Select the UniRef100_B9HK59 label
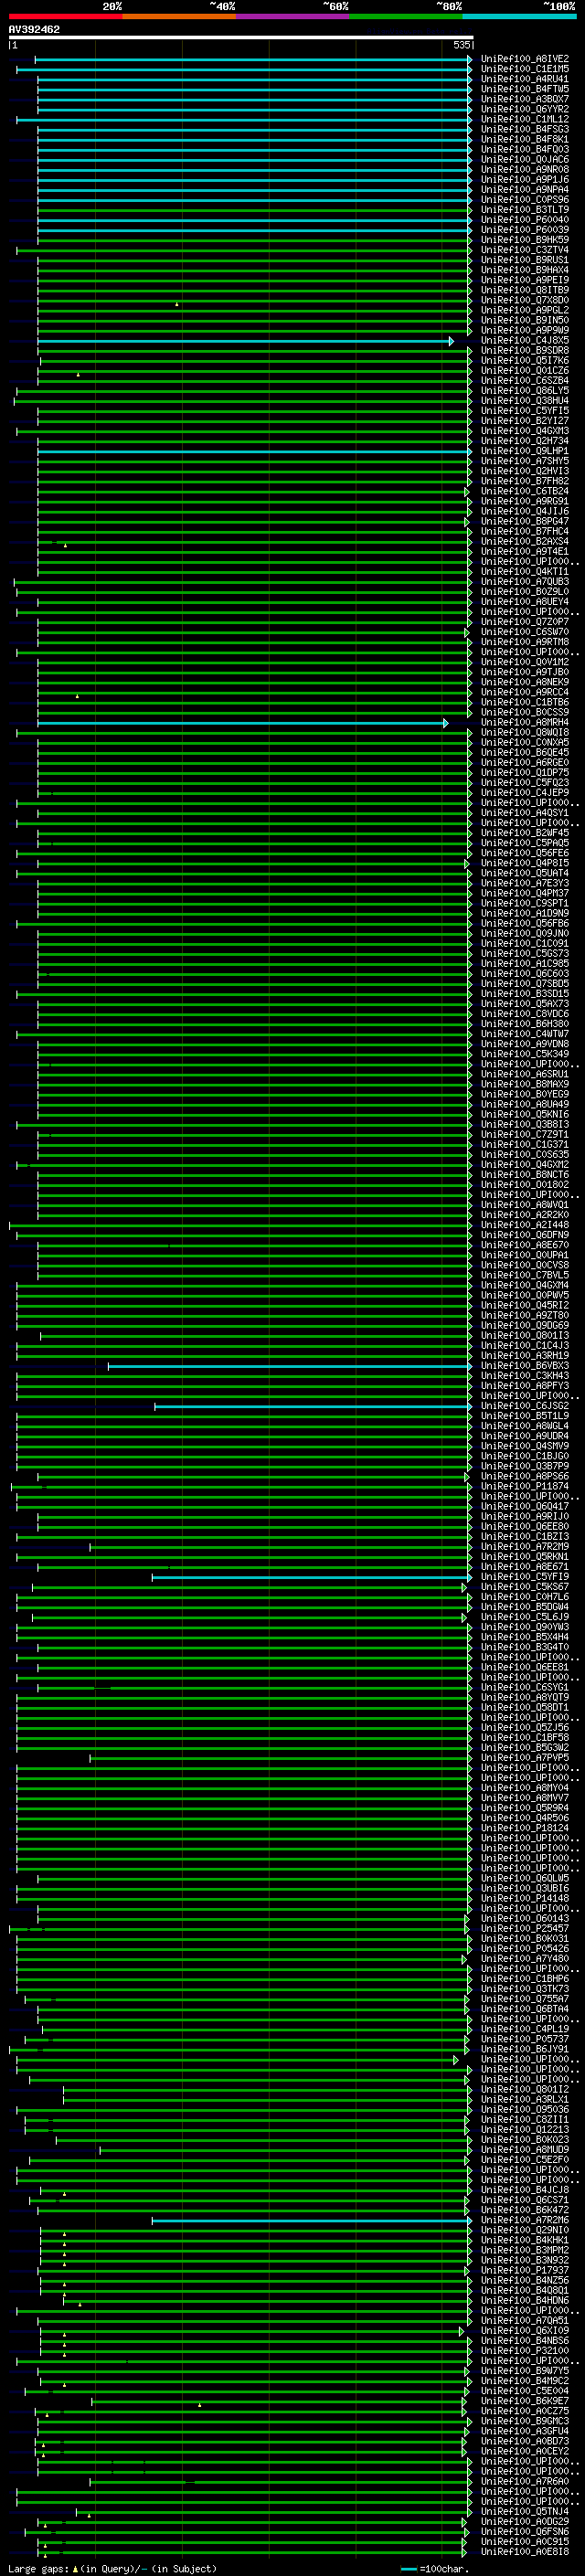The height and width of the screenshot is (2576, 585). 525,240
